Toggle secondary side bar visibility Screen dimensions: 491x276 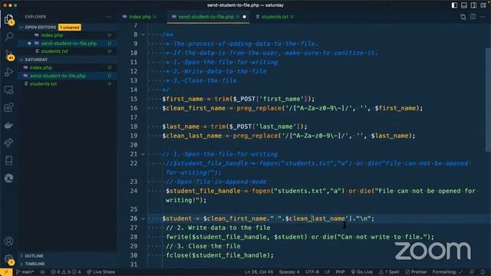click(473, 5)
